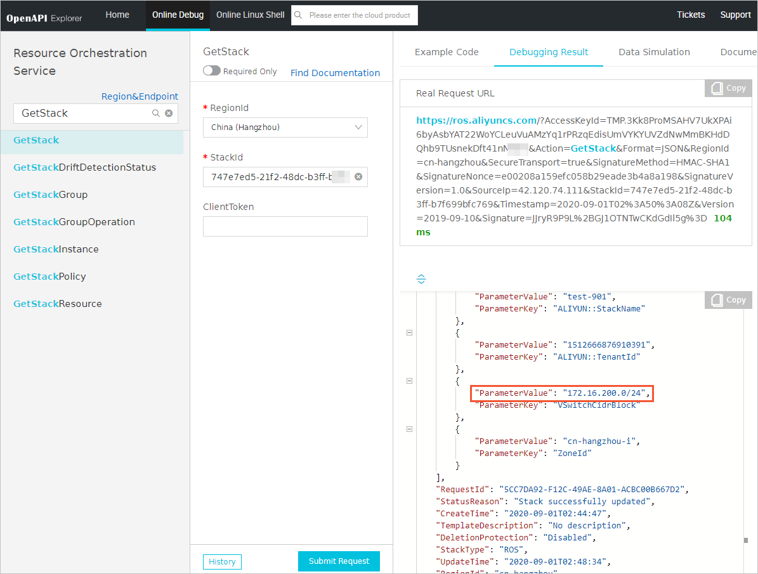Open the request History
This screenshot has height=574, width=758.
click(x=223, y=562)
